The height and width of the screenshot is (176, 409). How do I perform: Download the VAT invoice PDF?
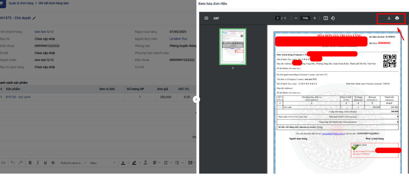[x=389, y=18]
